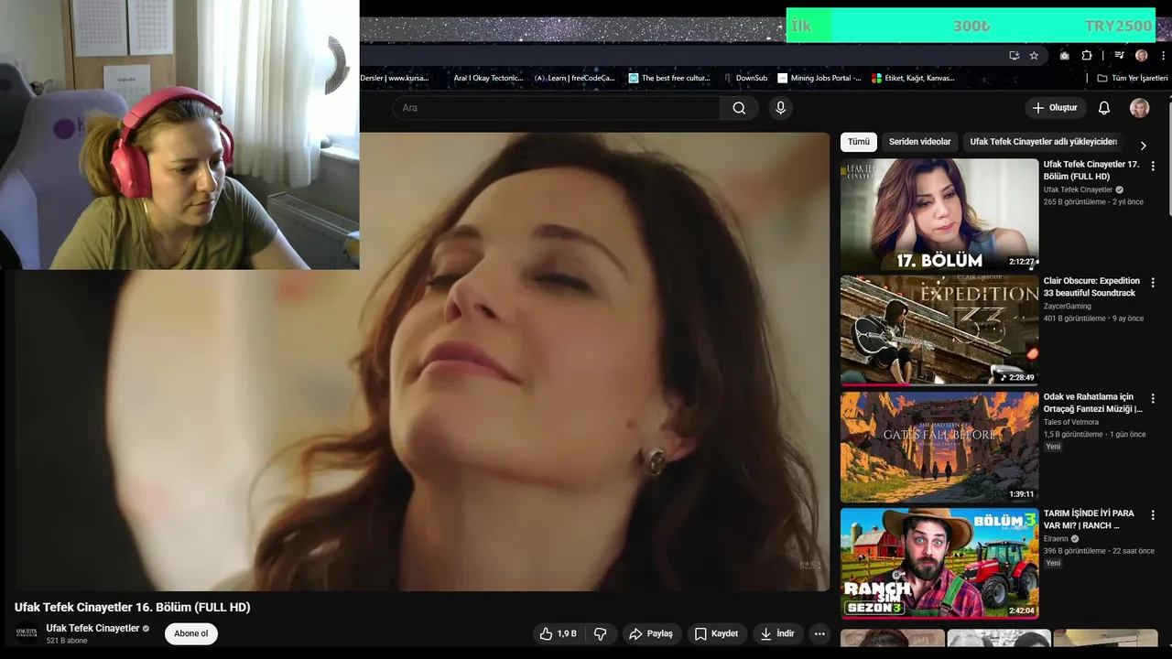Open the DownSub bookmark
Viewport: 1172px width, 659px height.
pos(745,78)
